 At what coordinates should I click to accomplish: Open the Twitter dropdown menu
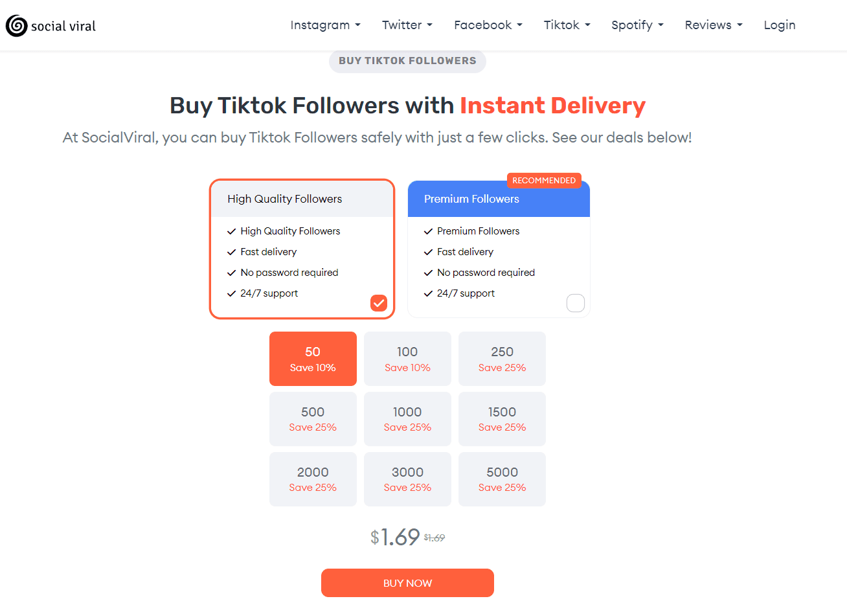(407, 25)
